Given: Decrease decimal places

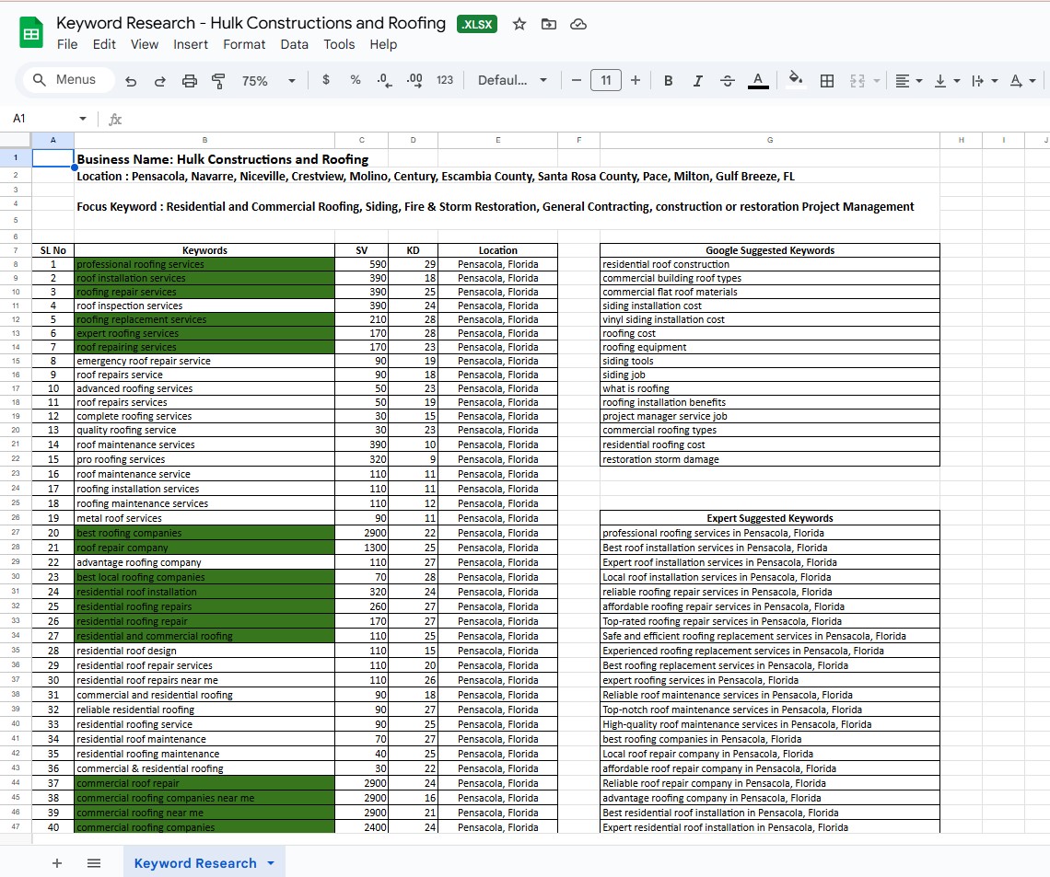Looking at the screenshot, I should click(384, 80).
